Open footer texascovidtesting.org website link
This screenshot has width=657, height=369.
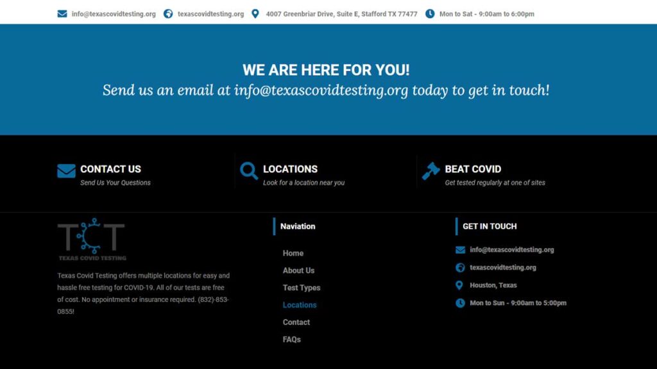(503, 267)
